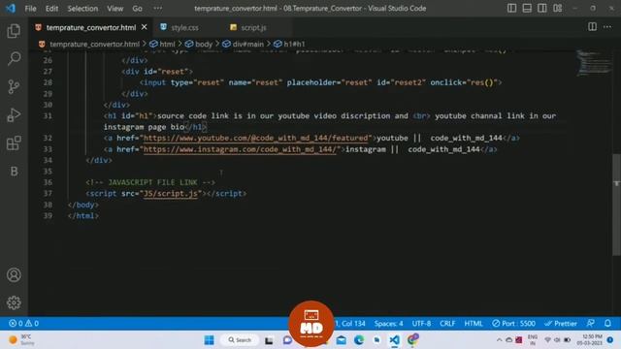Open the Go menu
The height and width of the screenshot is (349, 621).
point(137,9)
